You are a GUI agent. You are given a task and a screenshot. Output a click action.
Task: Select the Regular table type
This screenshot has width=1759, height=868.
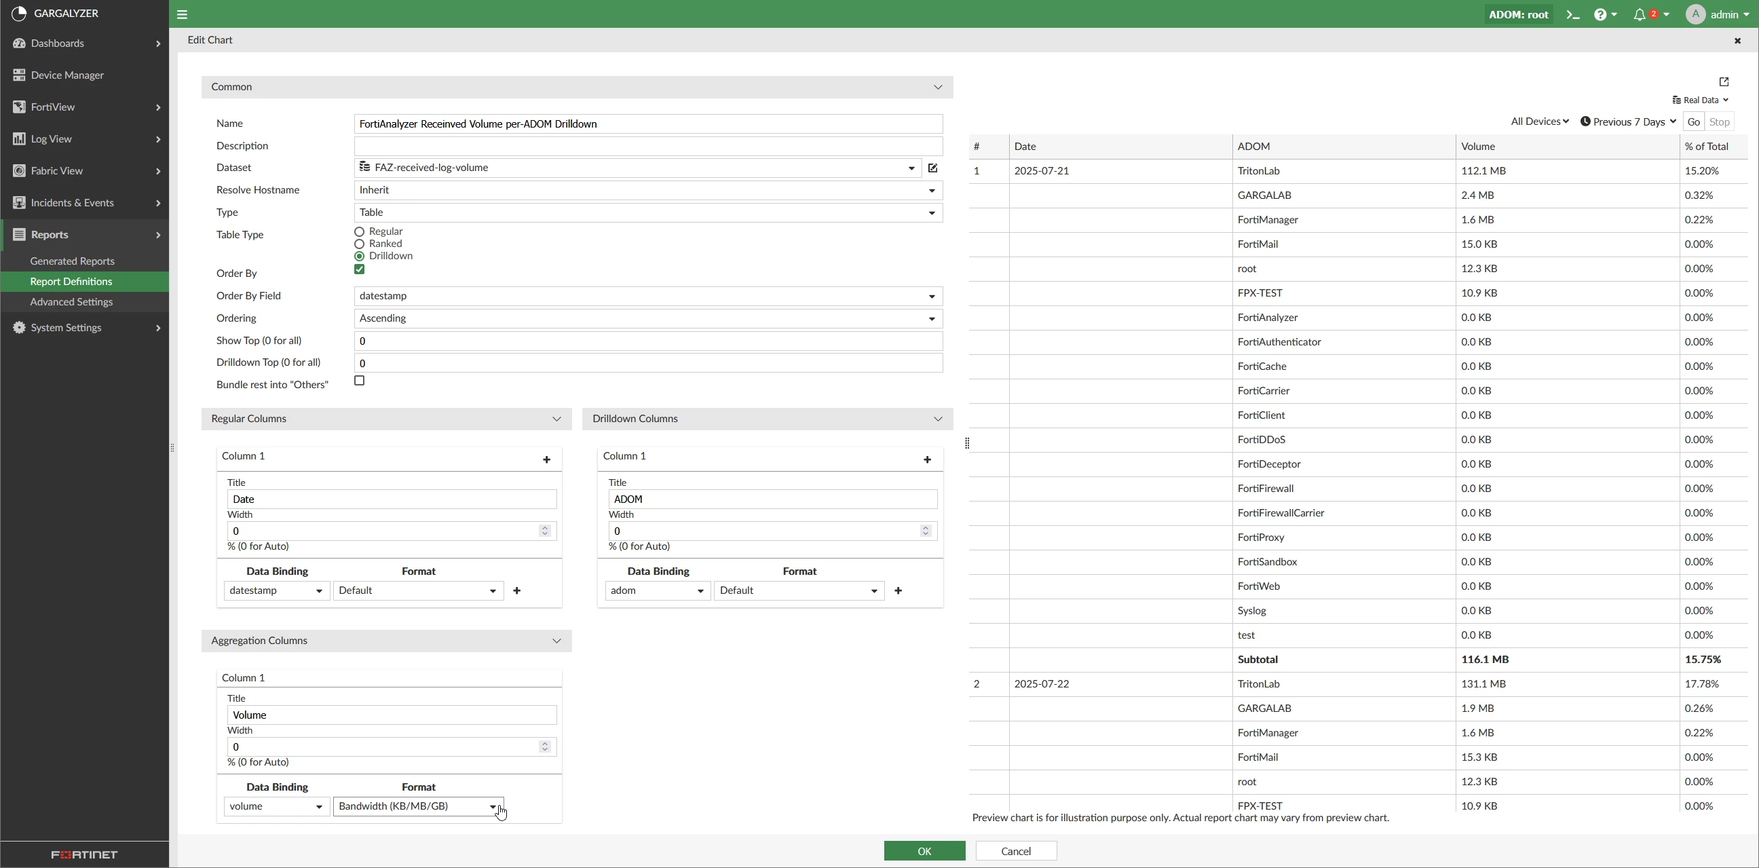pos(359,231)
